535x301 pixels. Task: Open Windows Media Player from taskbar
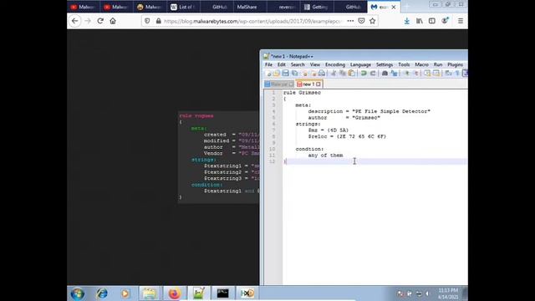tap(125, 293)
